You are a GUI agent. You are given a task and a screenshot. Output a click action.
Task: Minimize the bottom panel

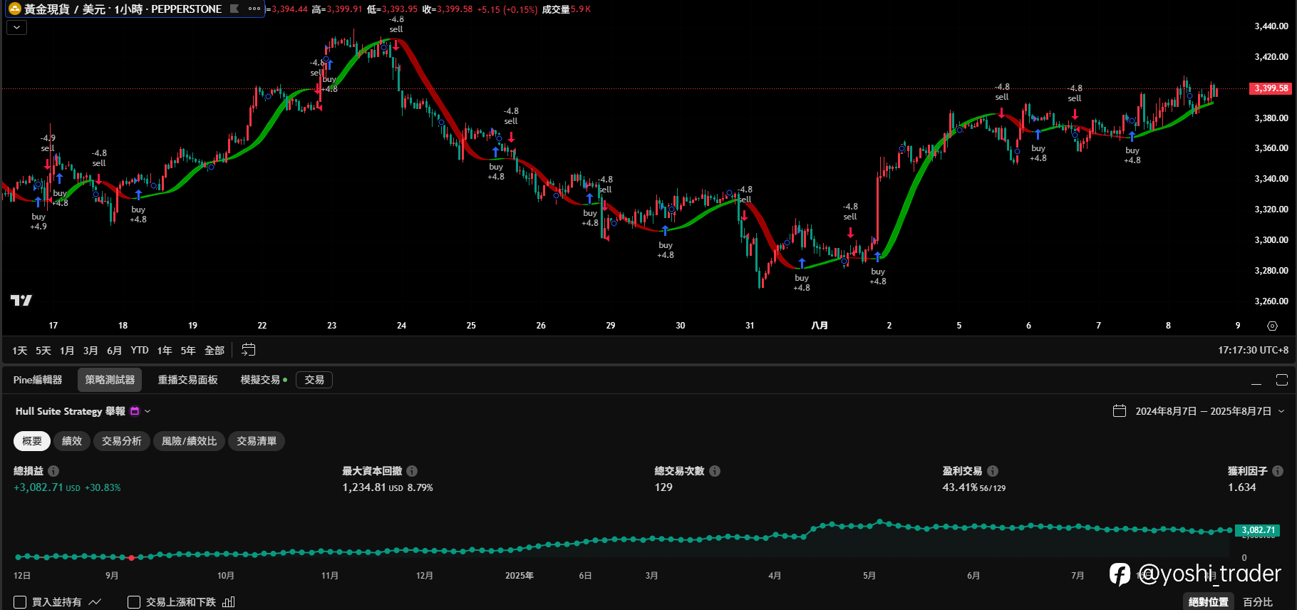tap(1256, 380)
